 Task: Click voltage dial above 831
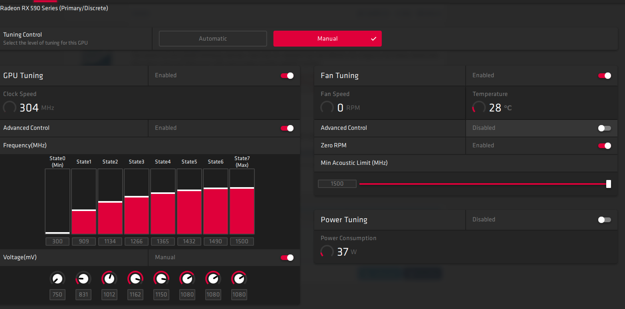(83, 278)
